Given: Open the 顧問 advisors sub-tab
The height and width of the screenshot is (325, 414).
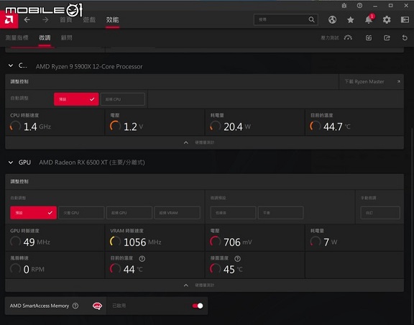Looking at the screenshot, I should 67,38.
